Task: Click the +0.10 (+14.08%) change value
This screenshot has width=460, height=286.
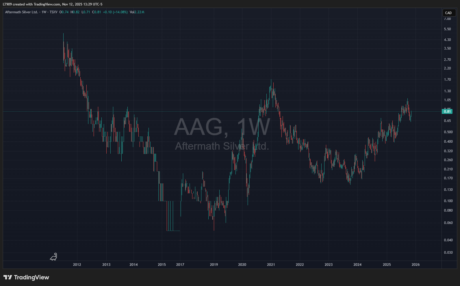Action: point(115,12)
